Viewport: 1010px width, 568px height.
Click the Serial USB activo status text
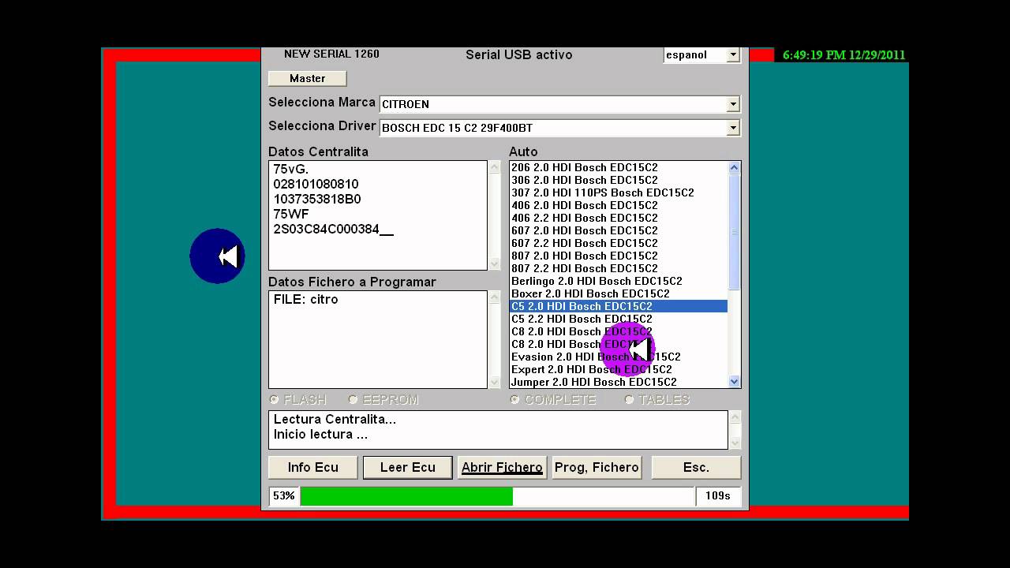click(x=519, y=55)
